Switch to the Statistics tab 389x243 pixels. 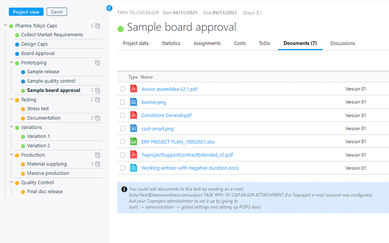[x=171, y=43]
